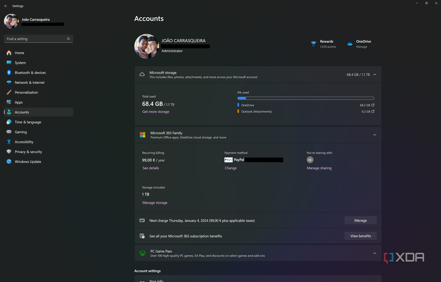This screenshot has width=441, height=282.
Task: Click the Manage button for next charge
Action: [361, 221]
